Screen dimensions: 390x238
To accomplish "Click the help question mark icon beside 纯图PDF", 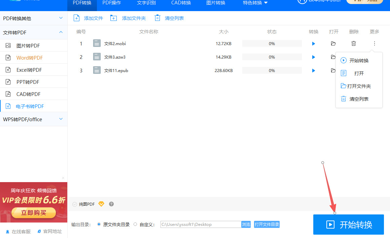I will tap(111, 204).
